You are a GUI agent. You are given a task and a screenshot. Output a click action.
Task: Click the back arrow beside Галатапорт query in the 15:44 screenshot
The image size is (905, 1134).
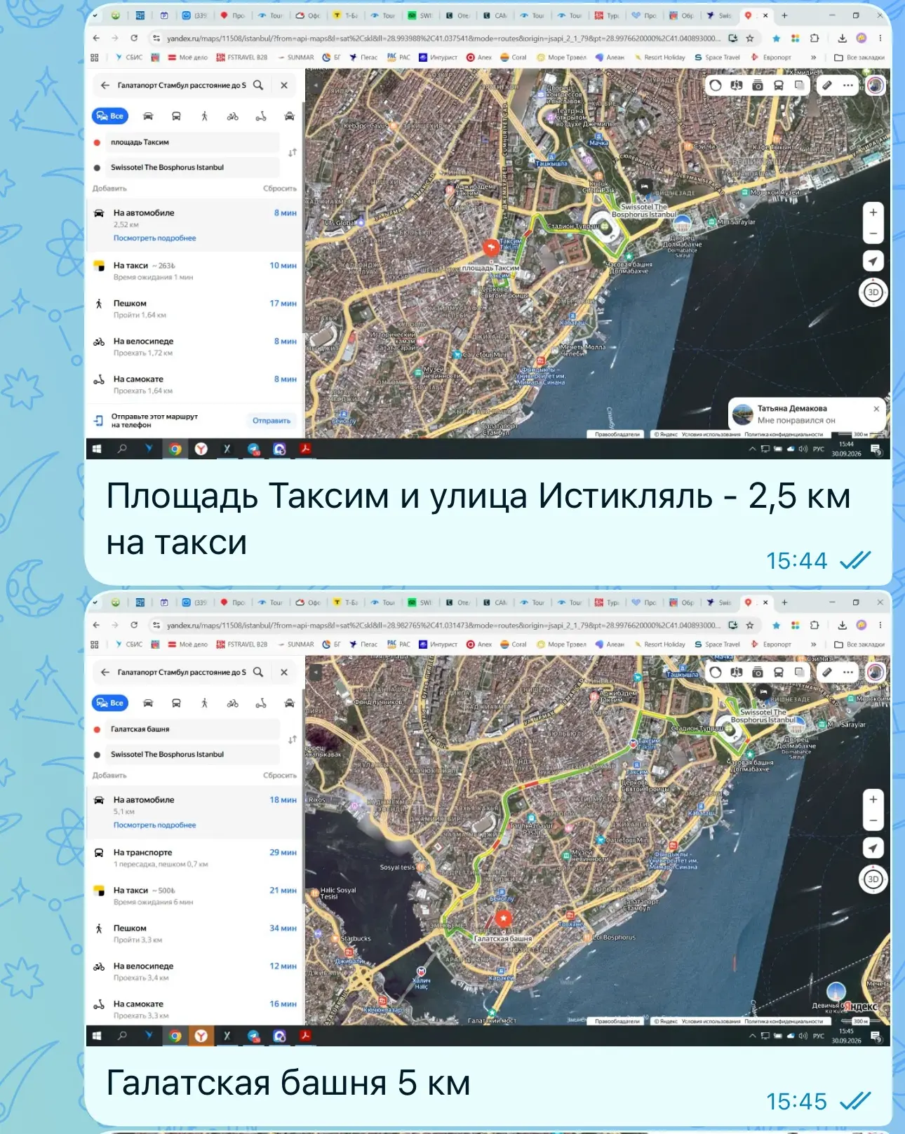pyautogui.click(x=105, y=85)
